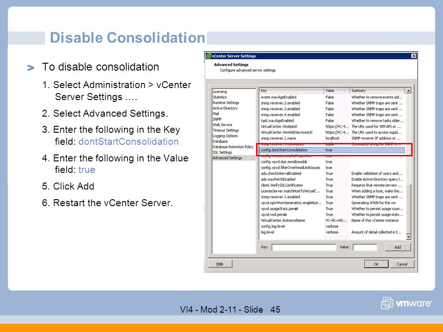Select the snmp.receiver.3.enabled row
Screen dimensions: 443x332
pyautogui.click(x=332, y=109)
